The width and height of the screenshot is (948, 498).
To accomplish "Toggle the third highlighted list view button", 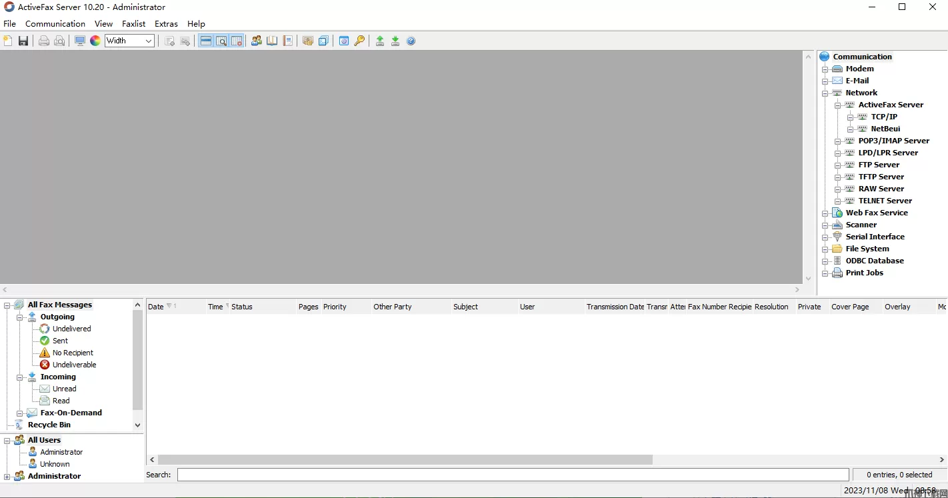I will (237, 41).
